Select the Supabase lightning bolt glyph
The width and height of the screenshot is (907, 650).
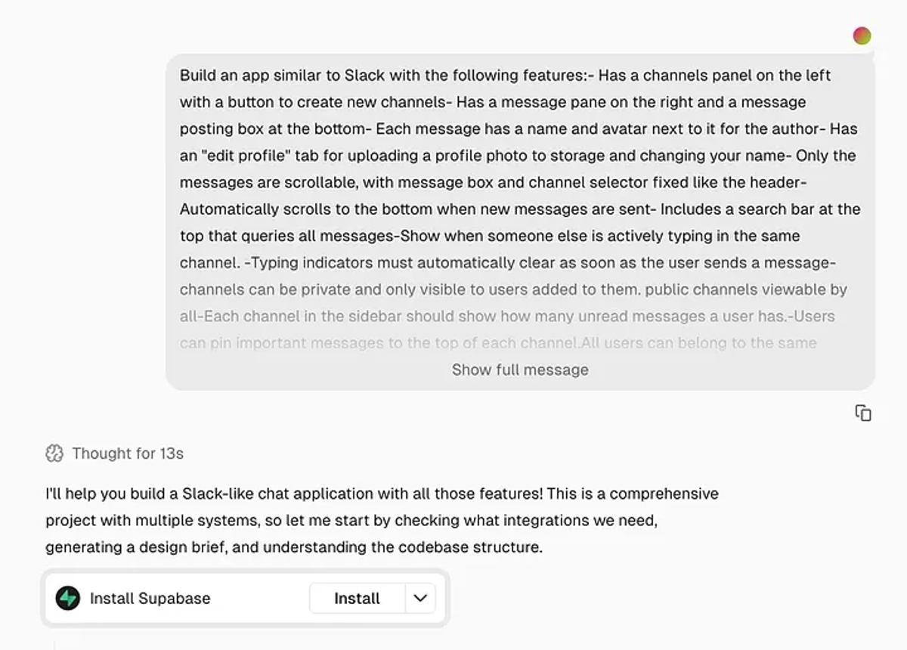[x=69, y=598]
